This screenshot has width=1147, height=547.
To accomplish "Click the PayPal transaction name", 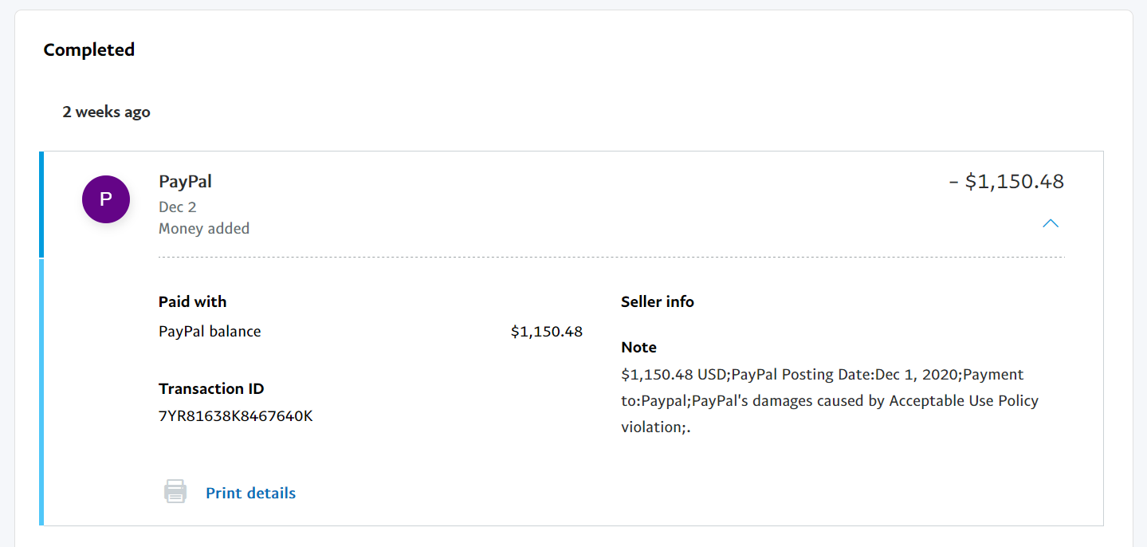I will tap(185, 182).
